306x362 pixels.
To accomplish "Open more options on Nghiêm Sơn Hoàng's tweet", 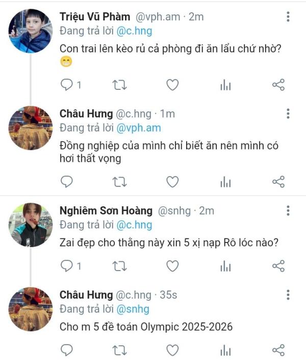I will click(x=288, y=210).
